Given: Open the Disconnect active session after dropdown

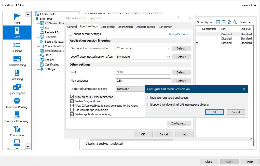Looking at the screenshot, I should (x=143, y=48).
